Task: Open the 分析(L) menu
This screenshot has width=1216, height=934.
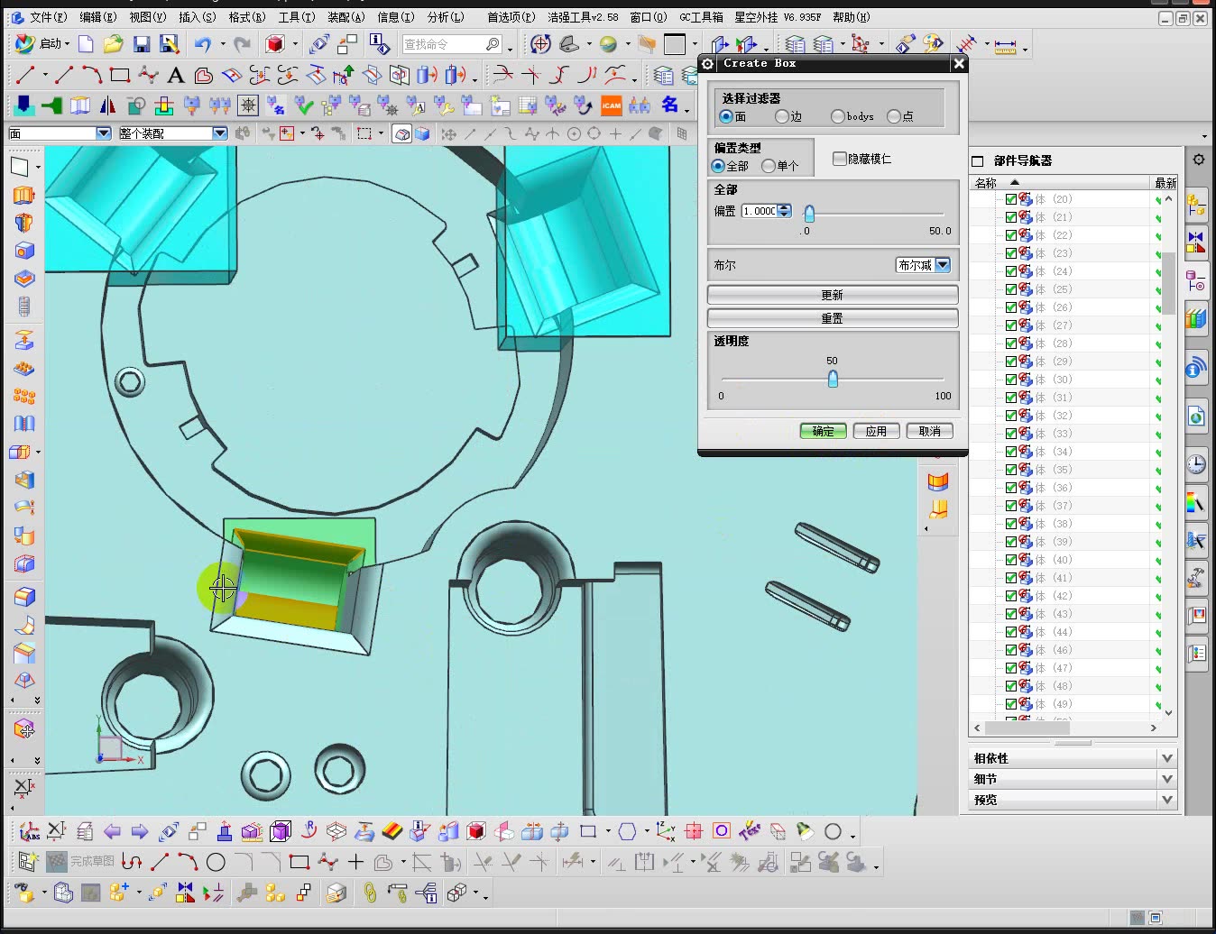Action: tap(445, 17)
